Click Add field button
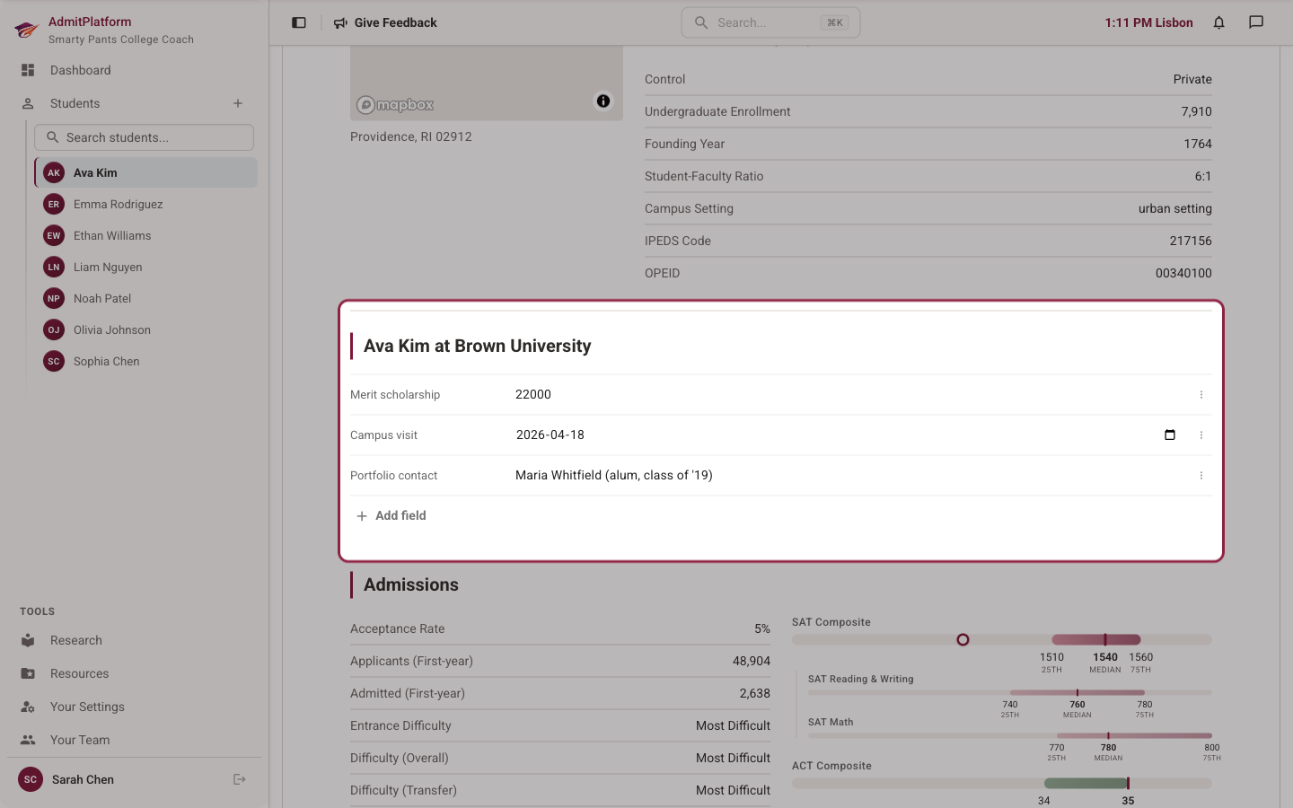Viewport: 1293px width, 808px height. click(391, 515)
